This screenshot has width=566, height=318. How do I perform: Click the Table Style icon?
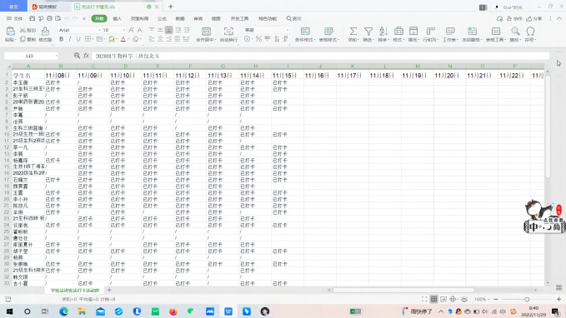(x=328, y=32)
